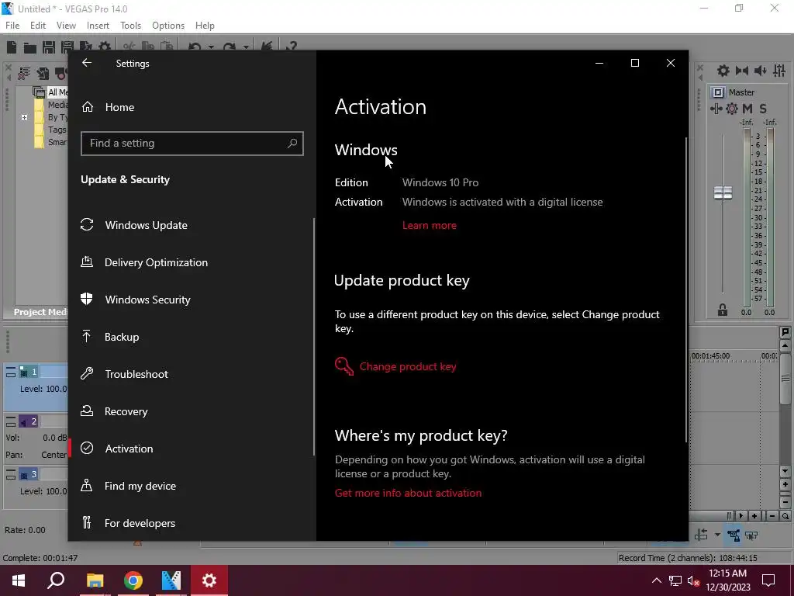Open the Edit menu in VEGAS Pro

38,26
